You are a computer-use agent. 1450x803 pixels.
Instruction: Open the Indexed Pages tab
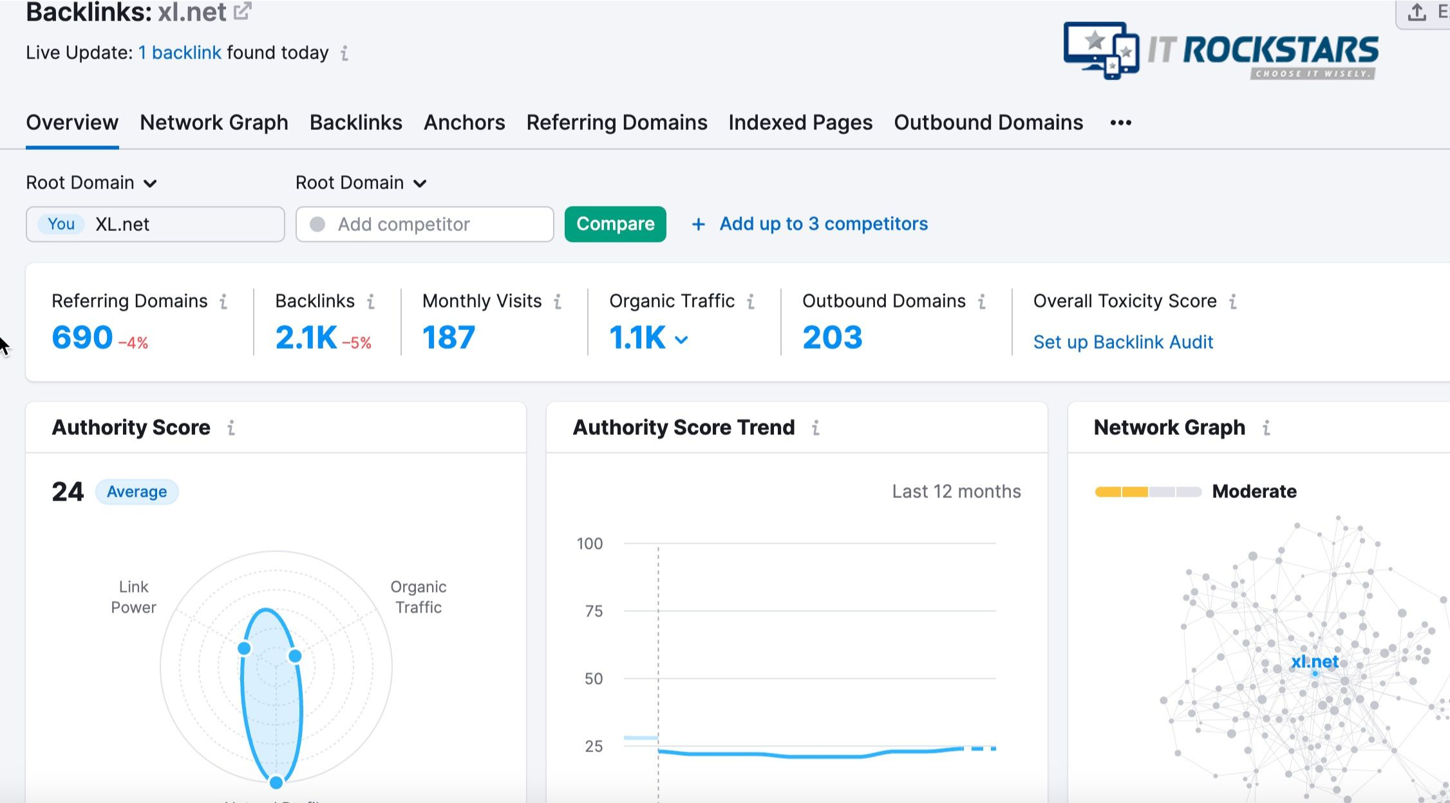tap(800, 123)
